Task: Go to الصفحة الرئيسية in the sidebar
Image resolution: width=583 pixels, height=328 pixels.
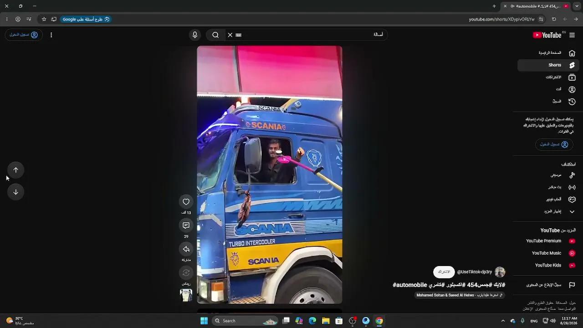Action: (548, 53)
